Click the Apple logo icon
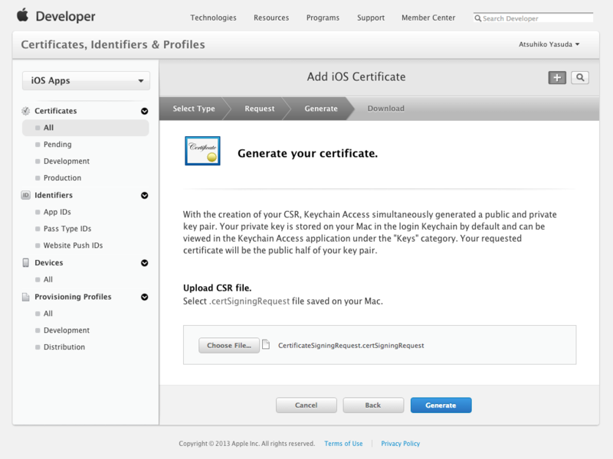Image resolution: width=613 pixels, height=459 pixels. 23,15
